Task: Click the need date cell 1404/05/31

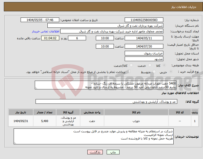Action: (21, 121)
